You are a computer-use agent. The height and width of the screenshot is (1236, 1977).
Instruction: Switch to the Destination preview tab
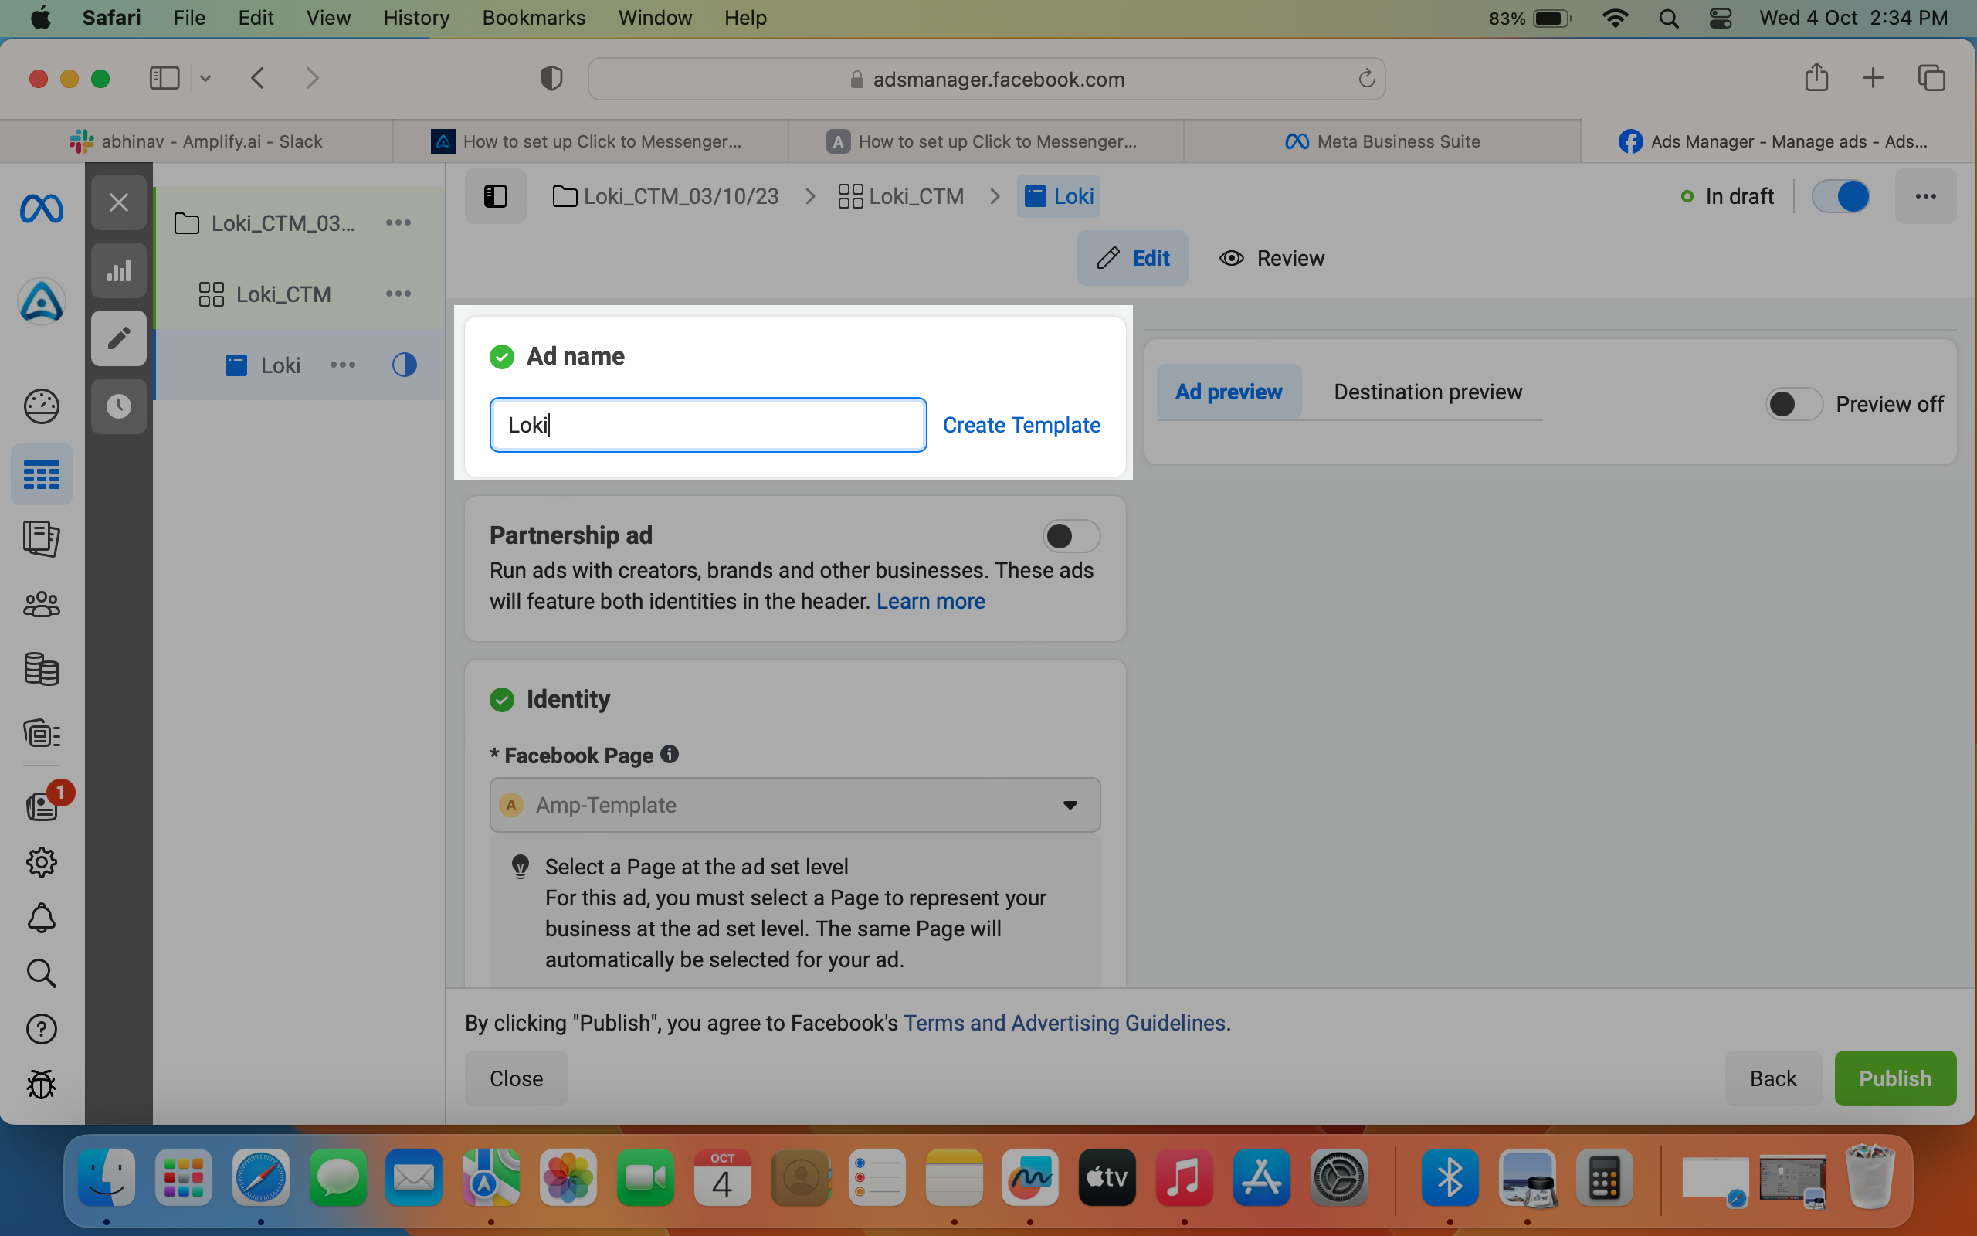click(x=1428, y=392)
